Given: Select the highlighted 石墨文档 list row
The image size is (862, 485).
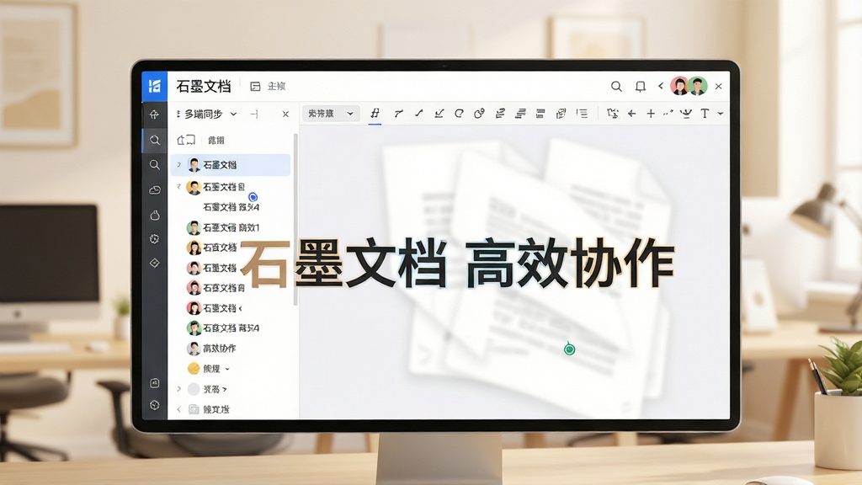Looking at the screenshot, I should click(x=231, y=164).
